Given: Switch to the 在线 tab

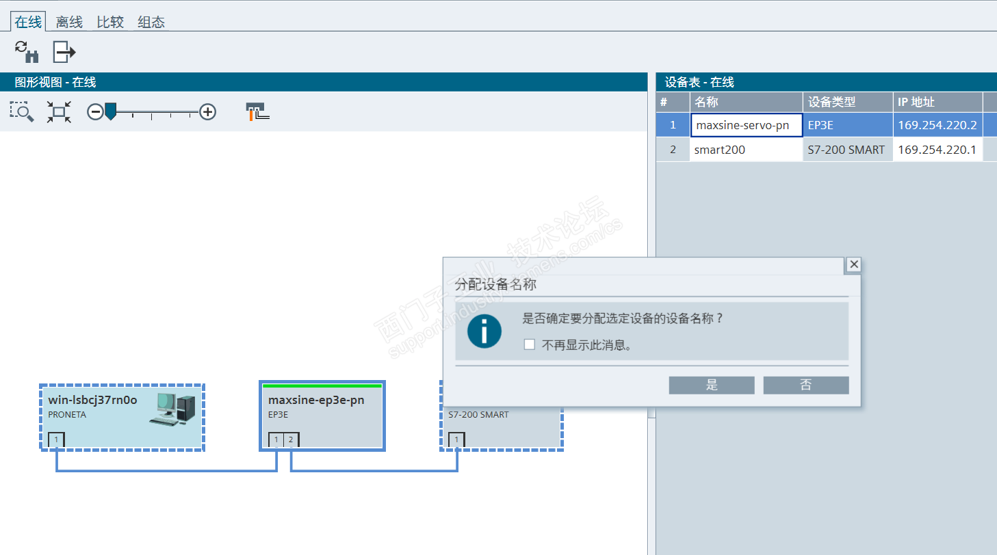Looking at the screenshot, I should (x=29, y=22).
